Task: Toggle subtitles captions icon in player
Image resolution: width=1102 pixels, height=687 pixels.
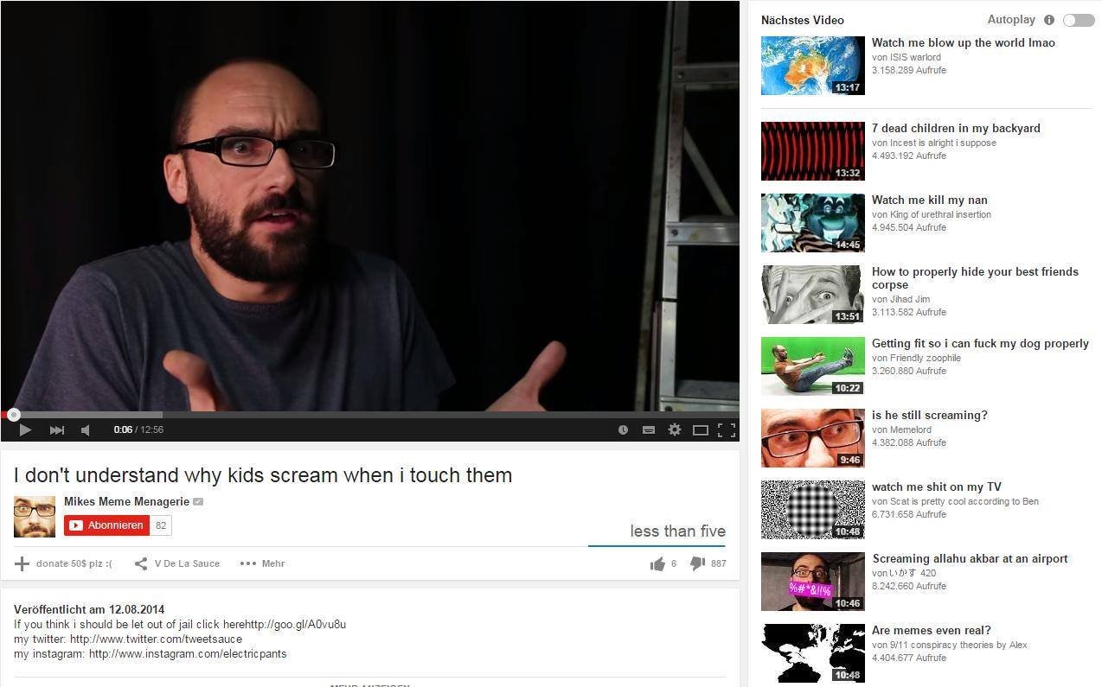Action: point(648,429)
